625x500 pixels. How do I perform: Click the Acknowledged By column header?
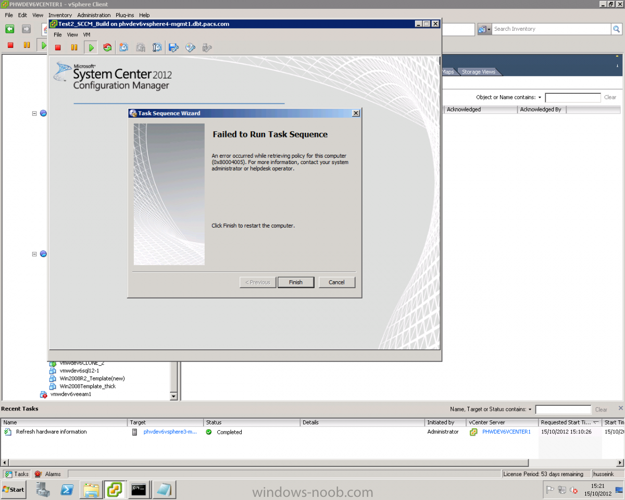tap(542, 109)
